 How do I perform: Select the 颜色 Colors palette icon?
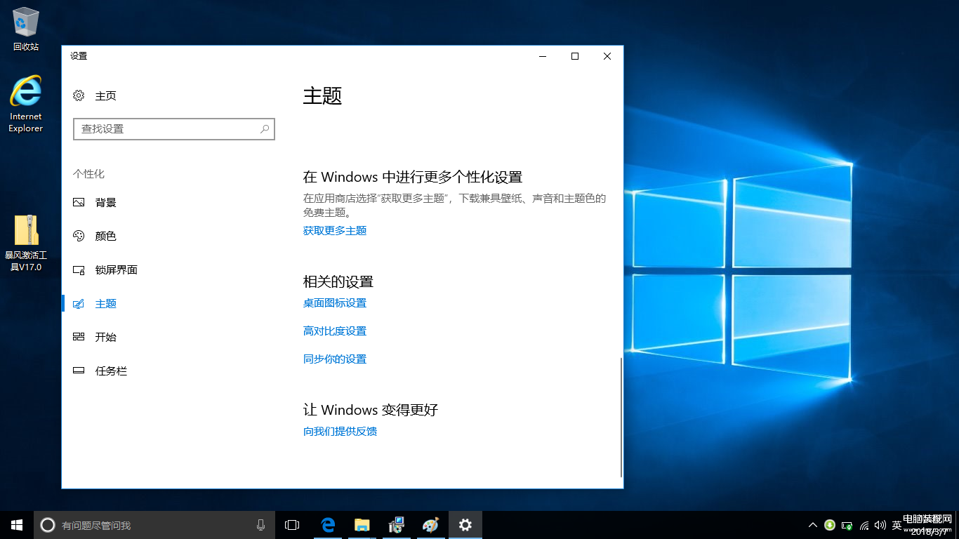pyautogui.click(x=79, y=236)
